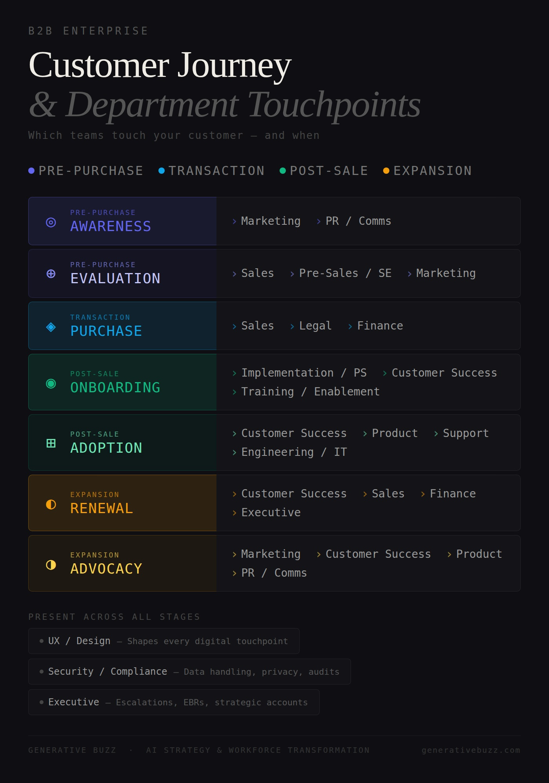Click the orange Expansion legend dot
The width and height of the screenshot is (549, 783).
(386, 171)
